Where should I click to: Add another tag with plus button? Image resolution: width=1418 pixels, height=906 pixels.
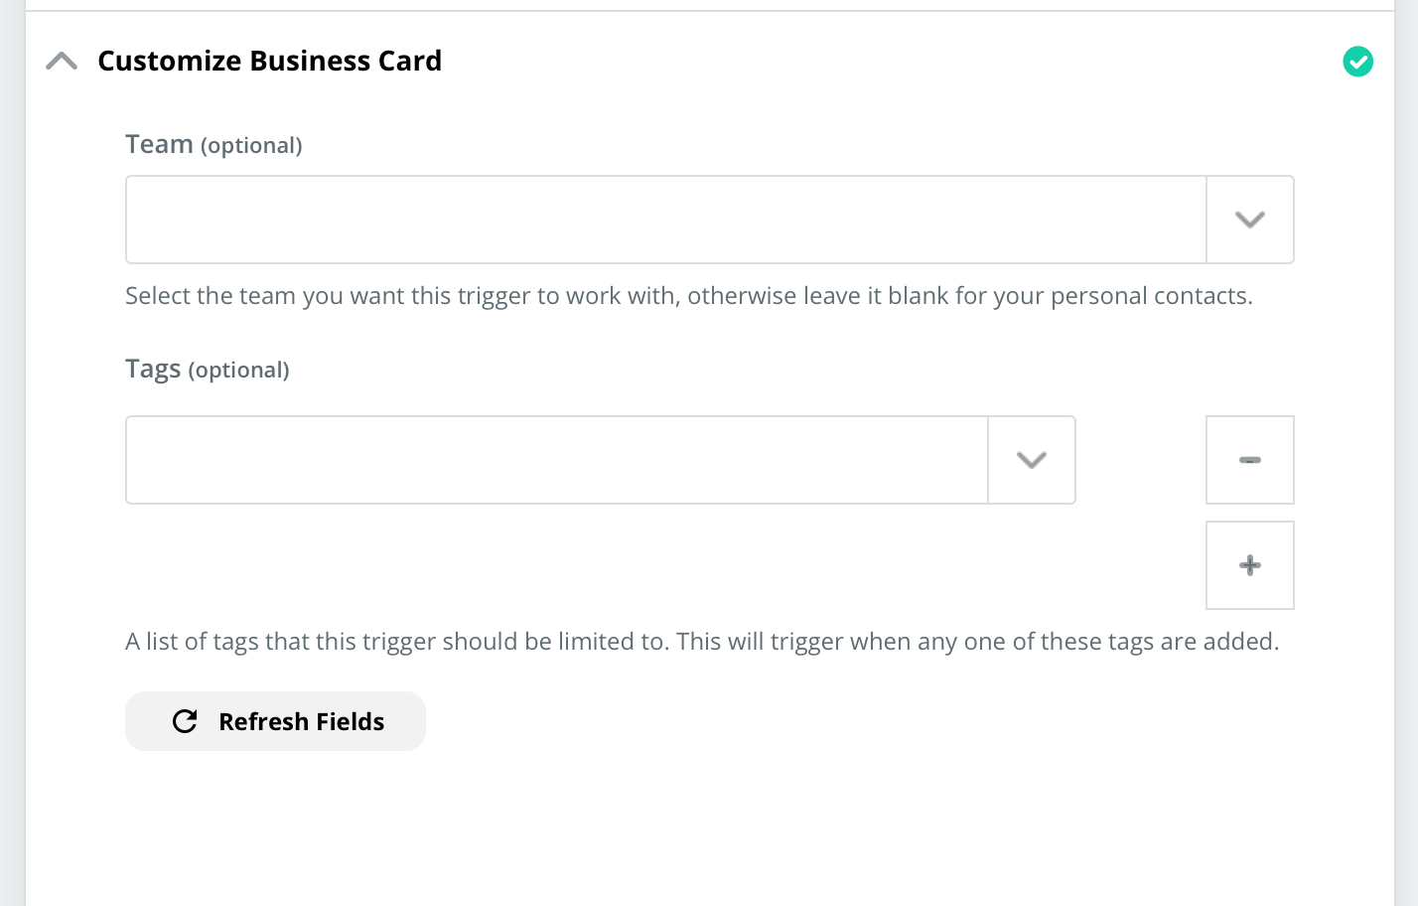point(1249,565)
